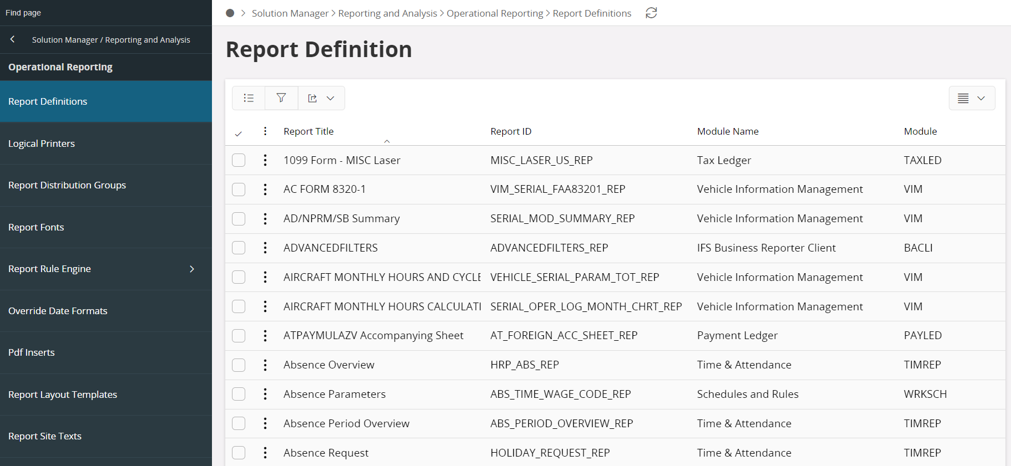
Task: Click Solution Manager breadcrumb link
Action: (290, 13)
